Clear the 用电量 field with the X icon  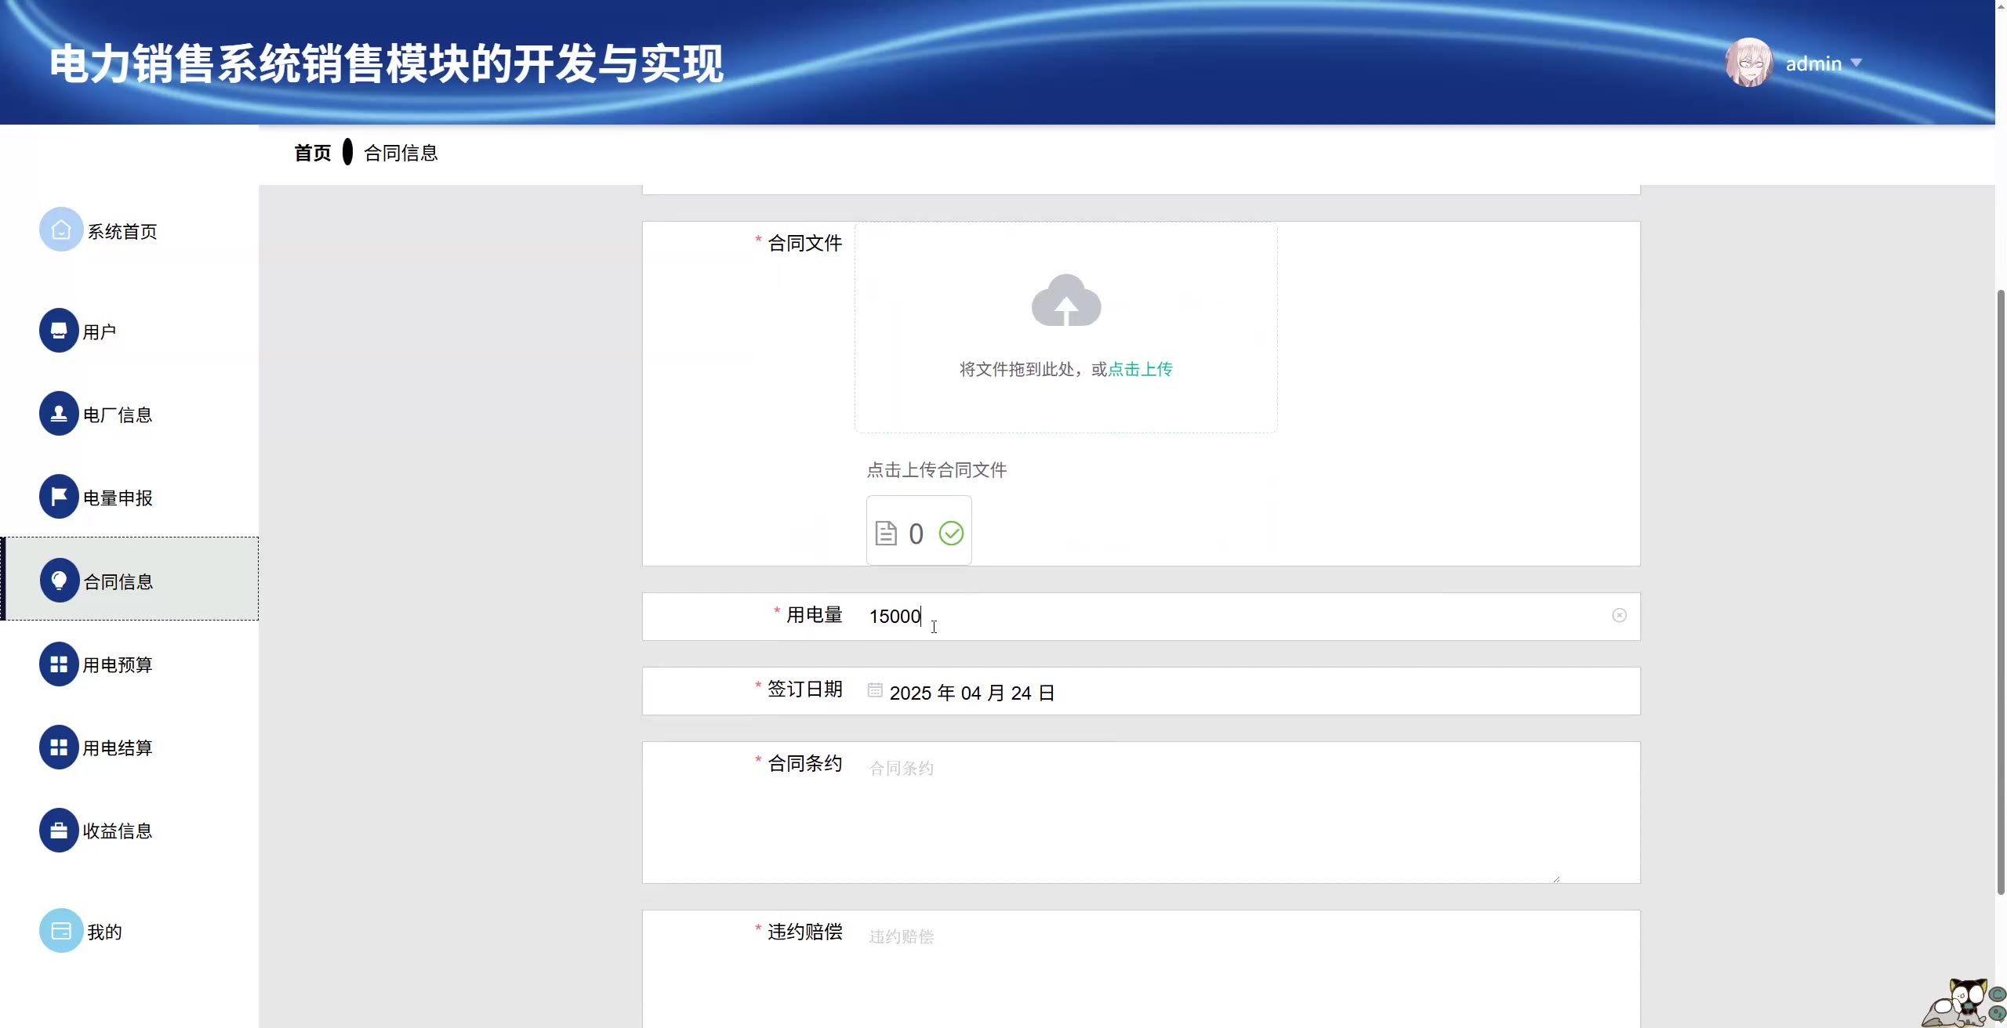1619,616
